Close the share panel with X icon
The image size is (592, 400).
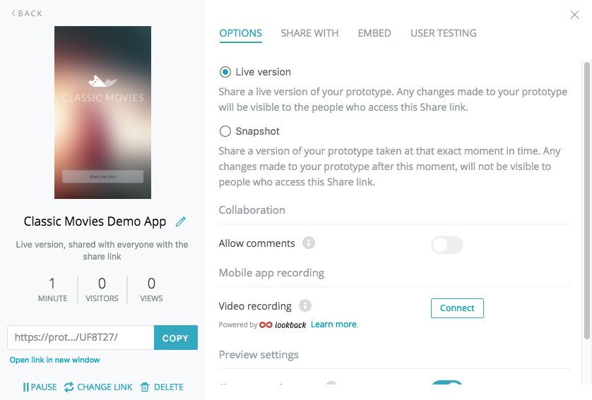click(x=574, y=15)
